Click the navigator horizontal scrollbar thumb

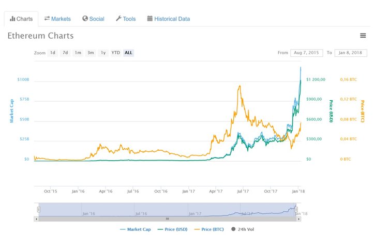(x=167, y=219)
